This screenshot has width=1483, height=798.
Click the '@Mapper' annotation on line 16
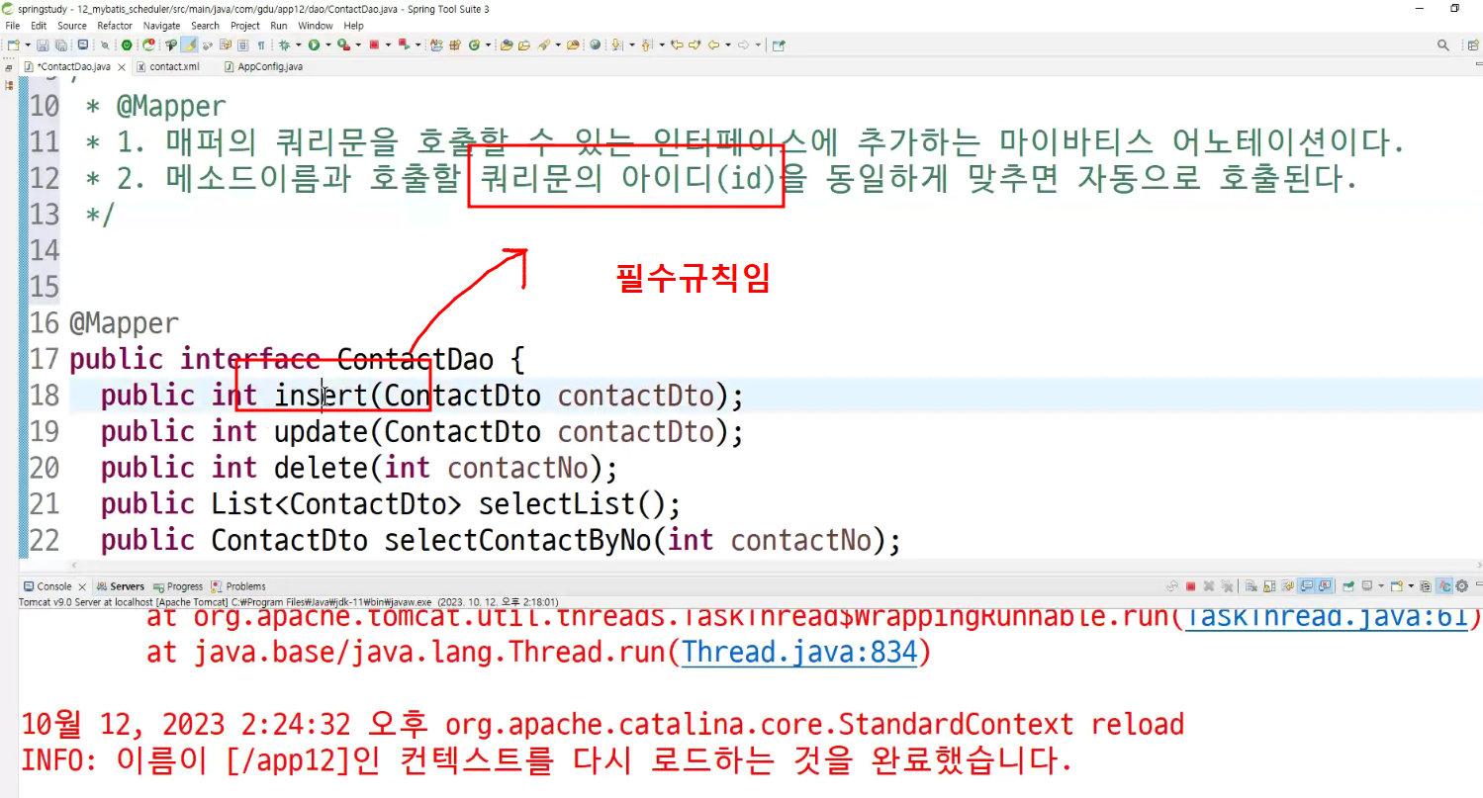pos(124,323)
